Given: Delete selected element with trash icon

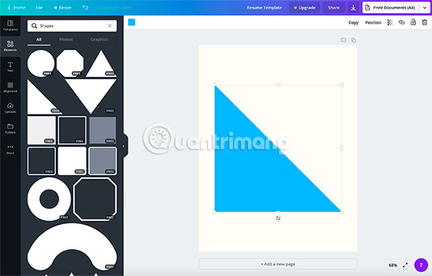Looking at the screenshot, I should pyautogui.click(x=425, y=23).
